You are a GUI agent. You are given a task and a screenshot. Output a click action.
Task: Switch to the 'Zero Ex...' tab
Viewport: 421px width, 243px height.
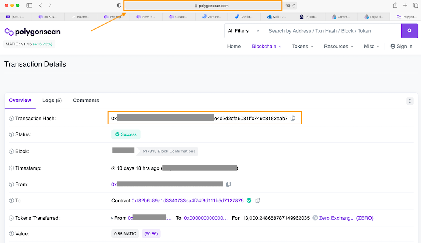tap(211, 17)
